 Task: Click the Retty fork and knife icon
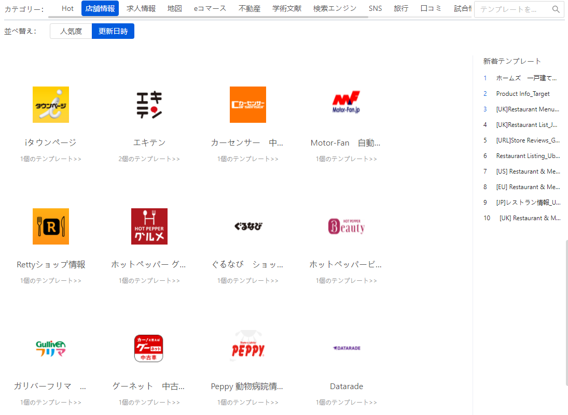(x=51, y=226)
